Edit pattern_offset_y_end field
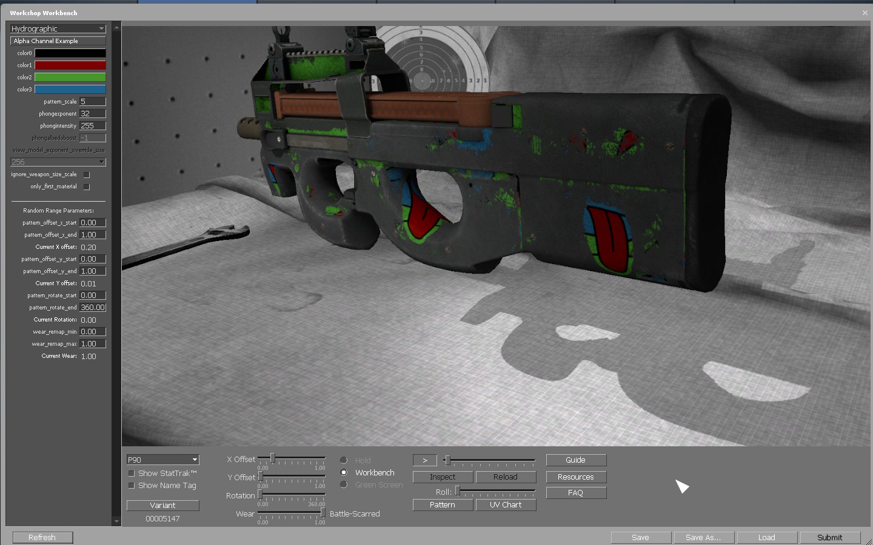Image resolution: width=873 pixels, height=545 pixels. coord(93,271)
